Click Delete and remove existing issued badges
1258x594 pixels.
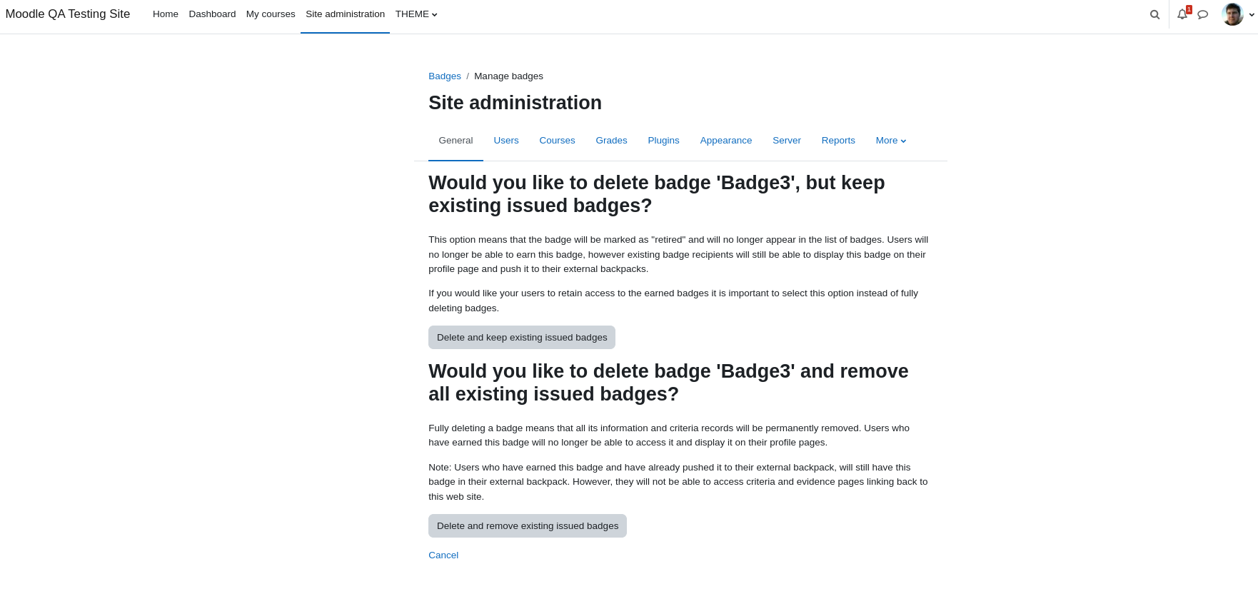[x=528, y=526]
